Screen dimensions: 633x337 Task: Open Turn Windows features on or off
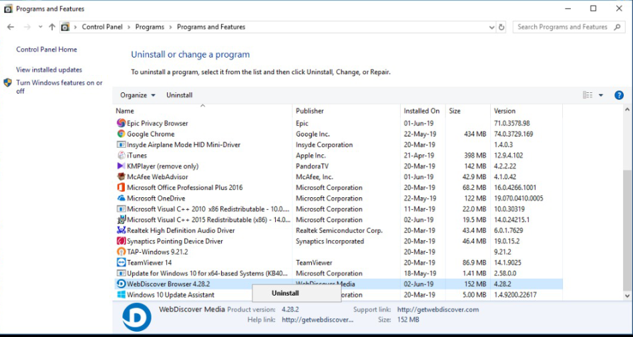click(59, 87)
